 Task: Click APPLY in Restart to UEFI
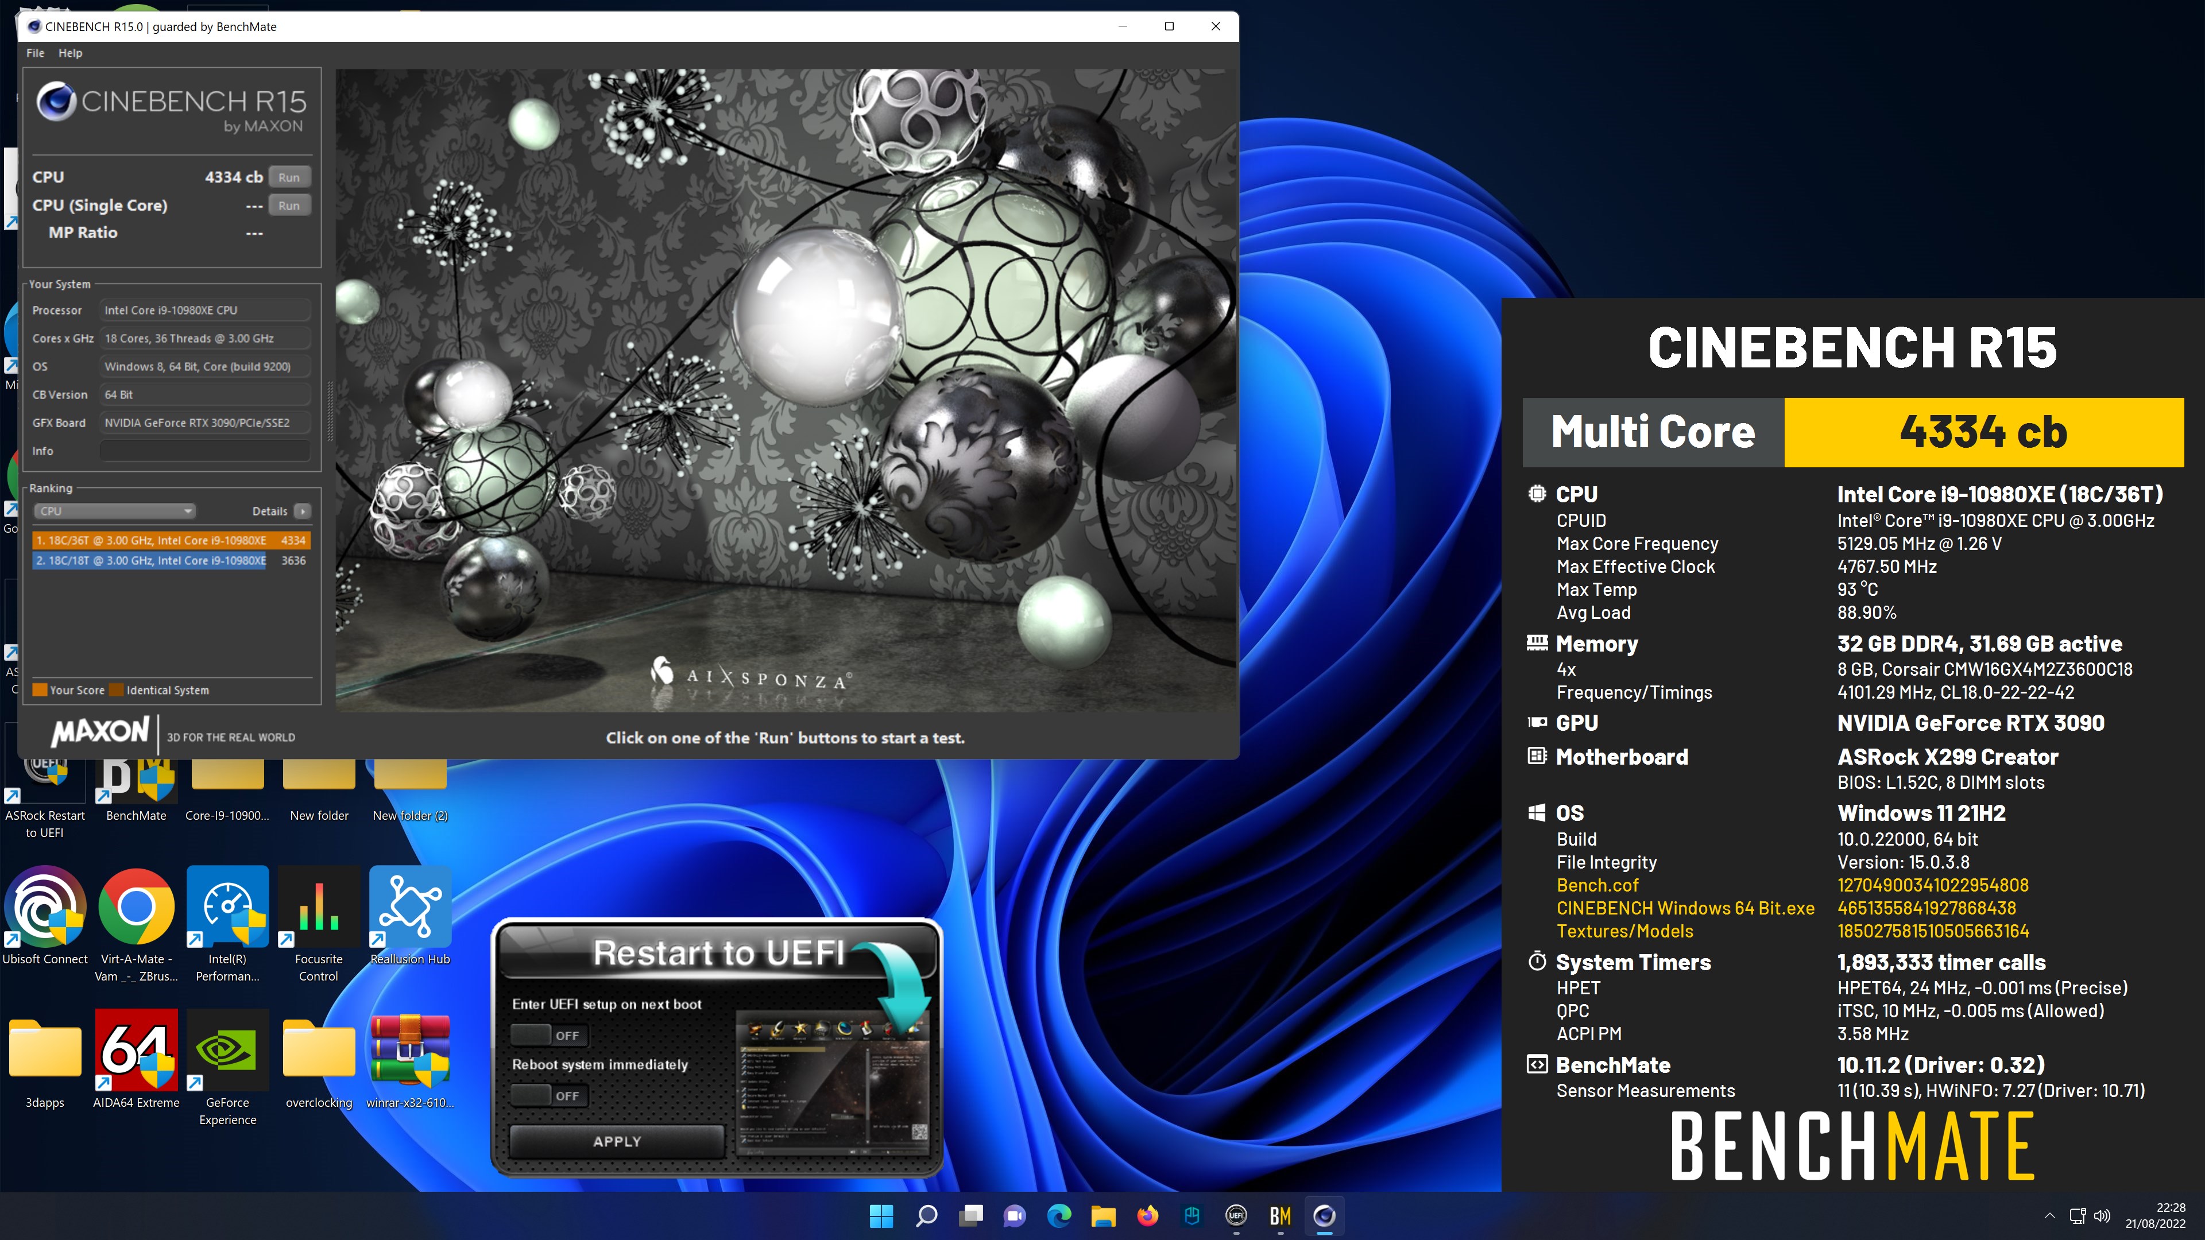point(616,1142)
